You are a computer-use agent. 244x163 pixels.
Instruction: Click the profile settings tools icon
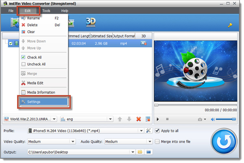click(148, 130)
